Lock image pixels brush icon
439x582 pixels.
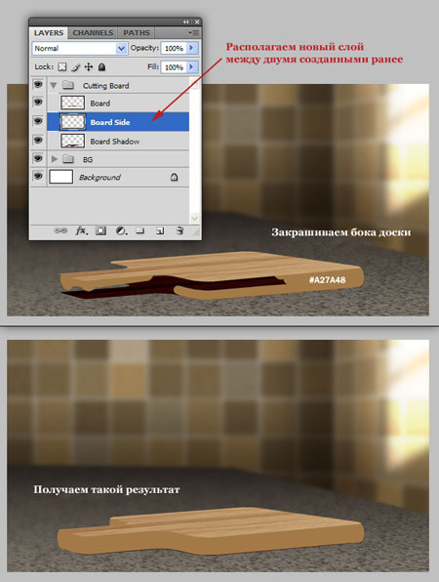pyautogui.click(x=76, y=67)
